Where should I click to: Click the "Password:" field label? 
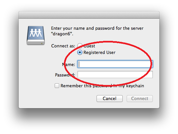65,75
